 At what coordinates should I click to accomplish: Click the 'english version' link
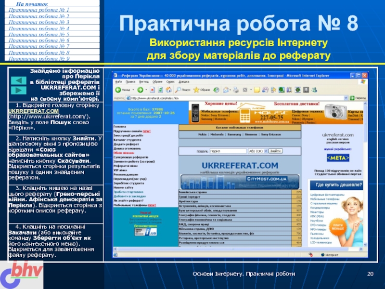click(338, 139)
